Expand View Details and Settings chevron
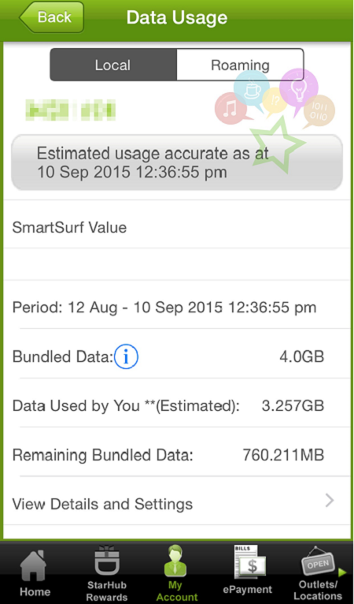The image size is (354, 604). [330, 501]
